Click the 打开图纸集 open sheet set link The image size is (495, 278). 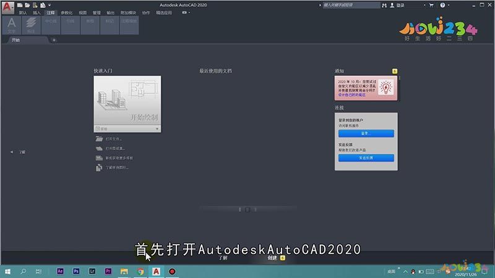coord(115,148)
